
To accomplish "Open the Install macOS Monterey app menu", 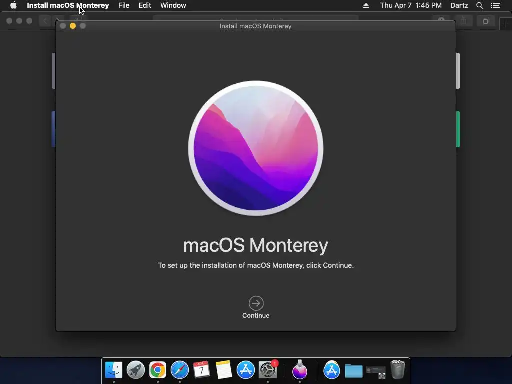I will pyautogui.click(x=68, y=5).
